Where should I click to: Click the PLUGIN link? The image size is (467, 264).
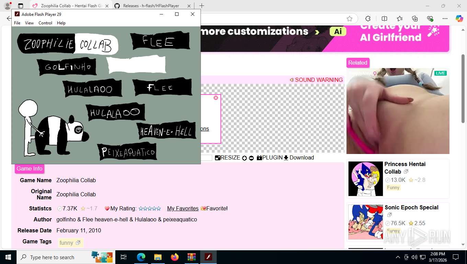coord(270,157)
